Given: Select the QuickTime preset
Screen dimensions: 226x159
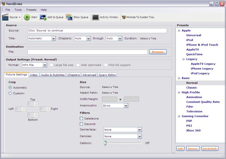Looking at the screenshot, I should 194,54.
